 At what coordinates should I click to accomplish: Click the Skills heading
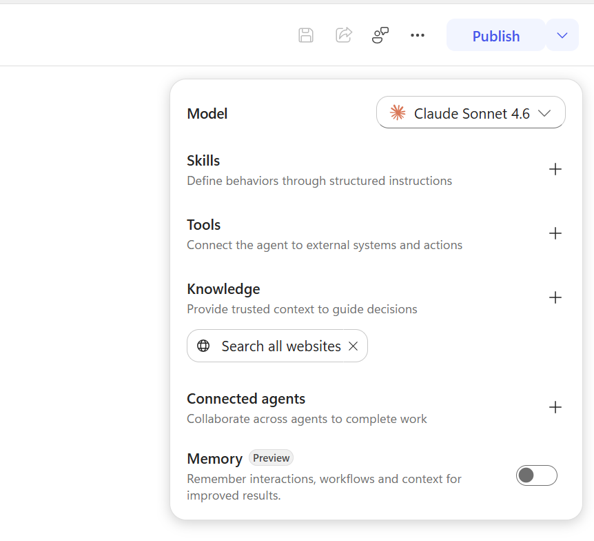203,161
